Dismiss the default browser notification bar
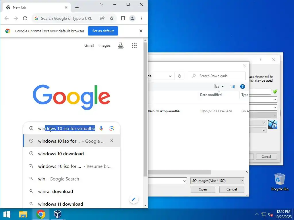Screen dimensions: 294x220 [x=141, y=31]
